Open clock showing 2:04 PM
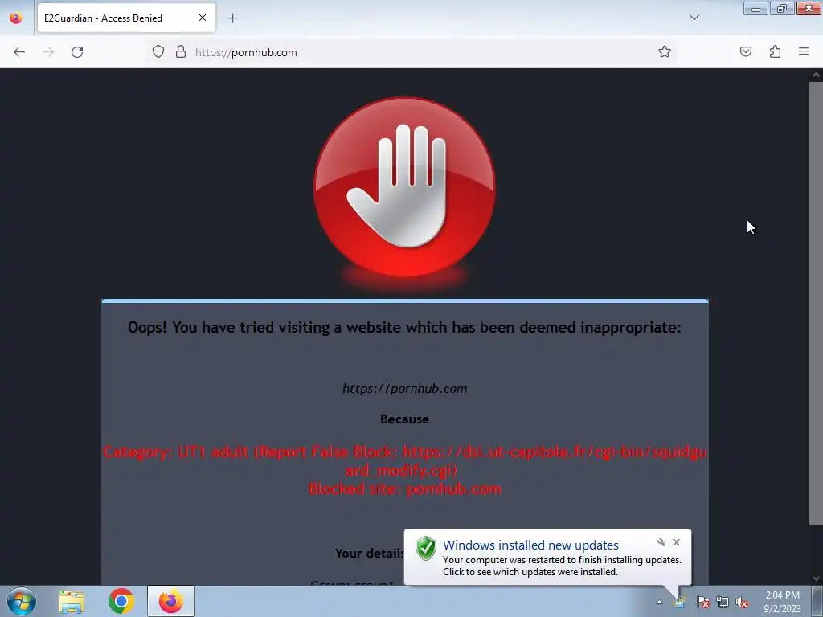The image size is (823, 617). [782, 601]
